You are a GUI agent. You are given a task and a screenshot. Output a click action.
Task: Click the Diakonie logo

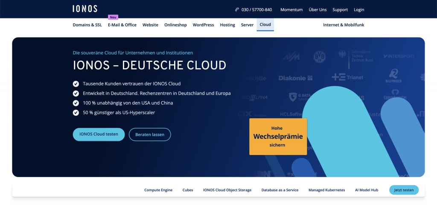[x=295, y=78]
